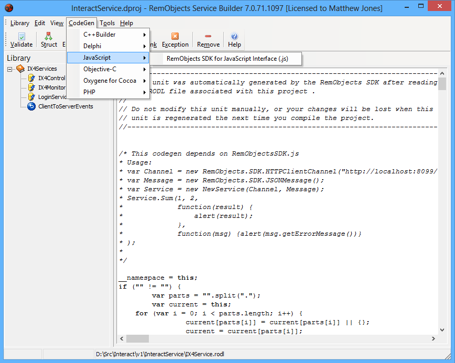Close the open CodeGen menu
Viewport: 455px width, 363px height.
tap(81, 23)
